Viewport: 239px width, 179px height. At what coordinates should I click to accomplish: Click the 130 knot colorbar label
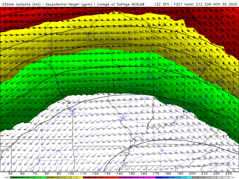(x=108, y=174)
